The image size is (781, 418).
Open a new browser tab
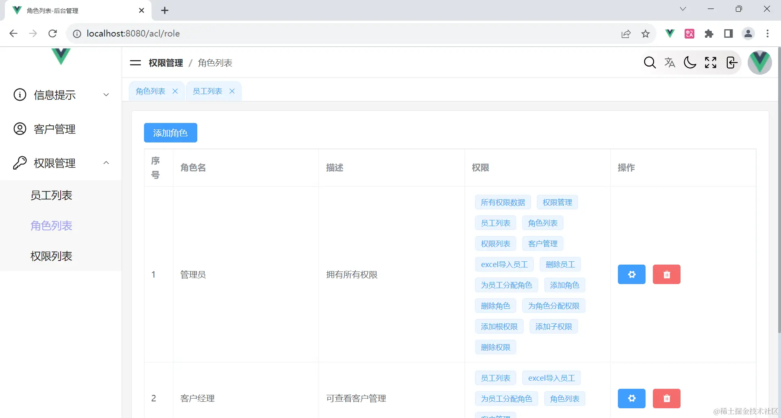(165, 11)
